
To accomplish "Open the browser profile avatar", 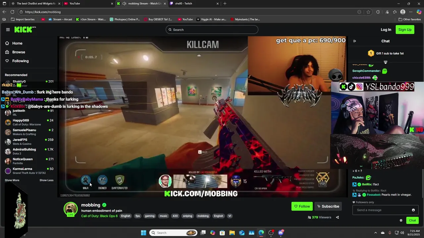I will tap(403, 12).
